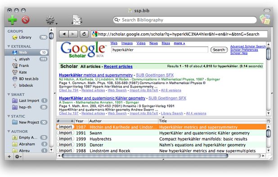Viewport: 278px width, 177px height.
Task: Click the Google favicon in address bar
Action: [x=94, y=34]
